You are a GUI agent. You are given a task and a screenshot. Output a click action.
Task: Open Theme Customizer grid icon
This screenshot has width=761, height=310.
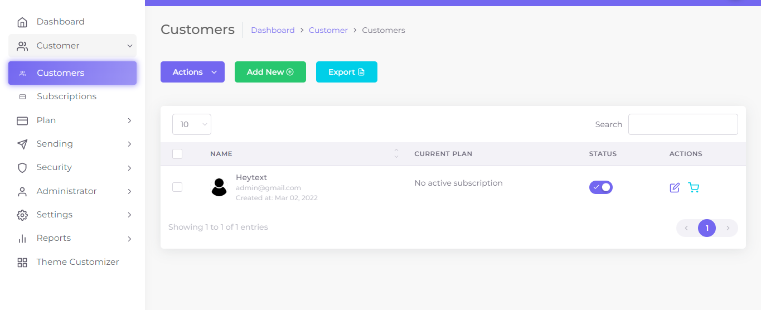coord(22,263)
